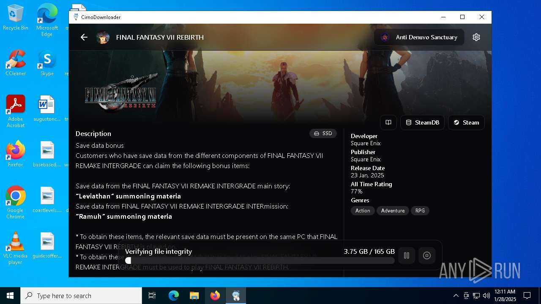Click the Final Fantasy VII Rebirth logo image
The image size is (541, 304).
point(121,93)
